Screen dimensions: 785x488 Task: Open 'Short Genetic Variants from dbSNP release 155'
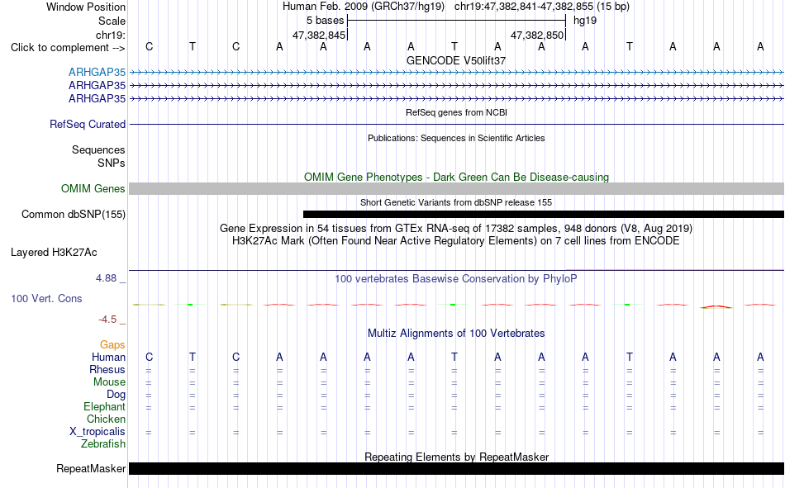point(456,202)
